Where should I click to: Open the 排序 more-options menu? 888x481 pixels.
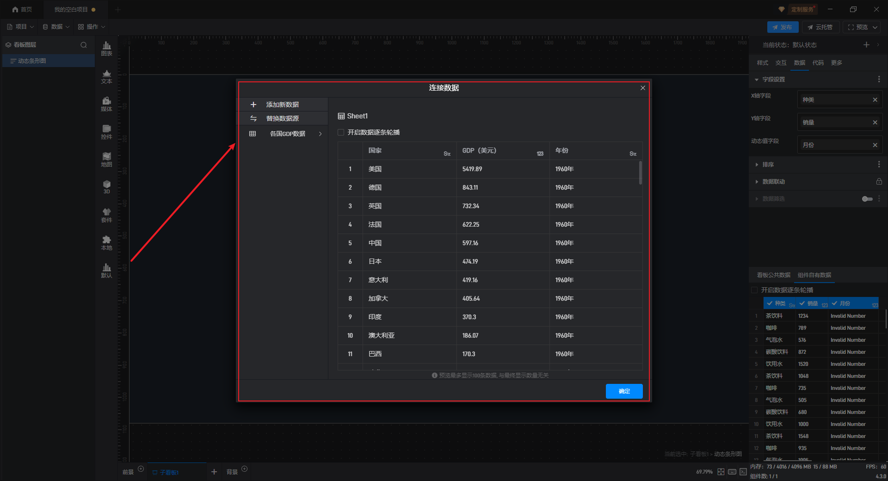click(x=879, y=165)
